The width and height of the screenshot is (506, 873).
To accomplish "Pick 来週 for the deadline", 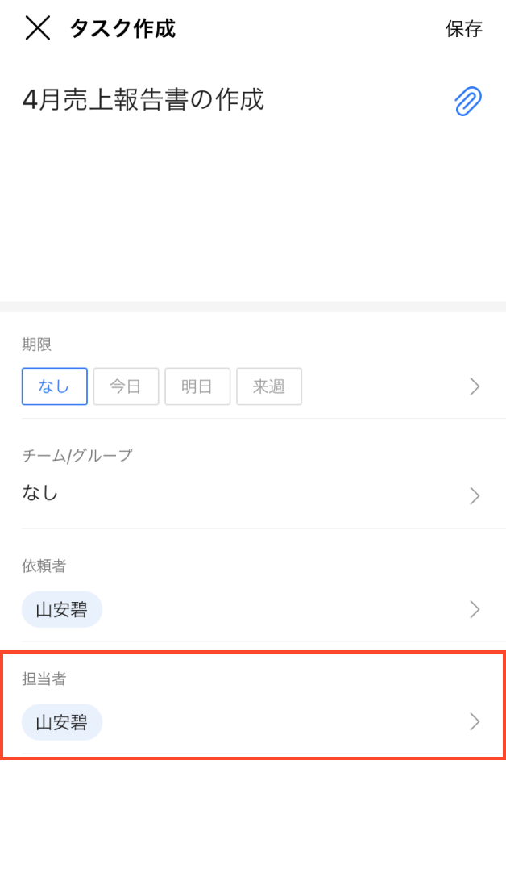I will (x=269, y=386).
